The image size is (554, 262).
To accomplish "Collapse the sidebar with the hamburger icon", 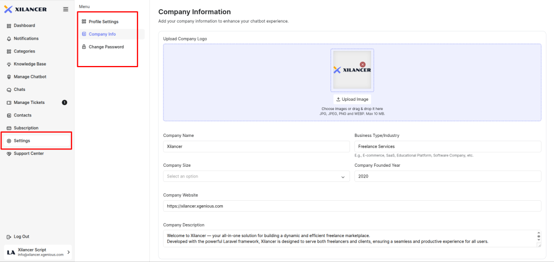I will pos(65,9).
